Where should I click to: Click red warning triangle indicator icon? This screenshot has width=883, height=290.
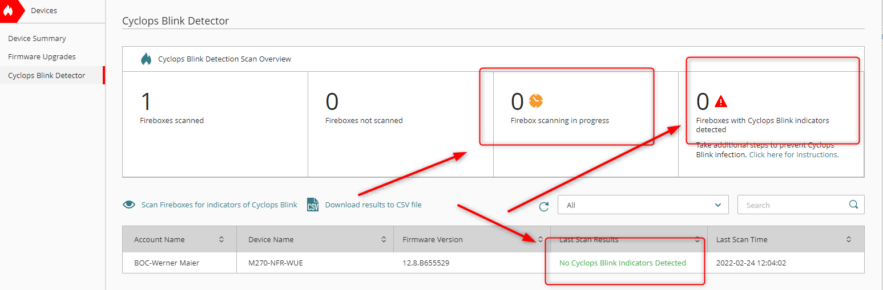[x=721, y=101]
